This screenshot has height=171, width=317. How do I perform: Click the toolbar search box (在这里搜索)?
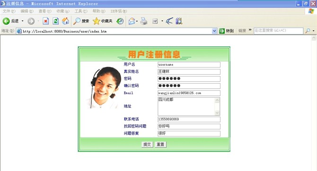278,31
